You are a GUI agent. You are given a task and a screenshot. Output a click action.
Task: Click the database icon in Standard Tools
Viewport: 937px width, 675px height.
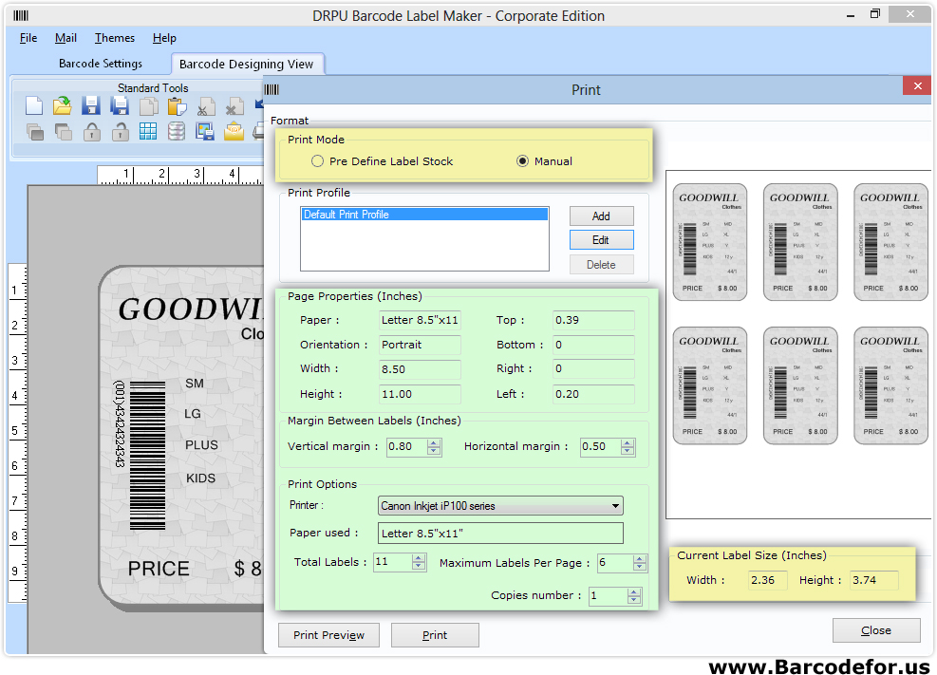(x=177, y=131)
